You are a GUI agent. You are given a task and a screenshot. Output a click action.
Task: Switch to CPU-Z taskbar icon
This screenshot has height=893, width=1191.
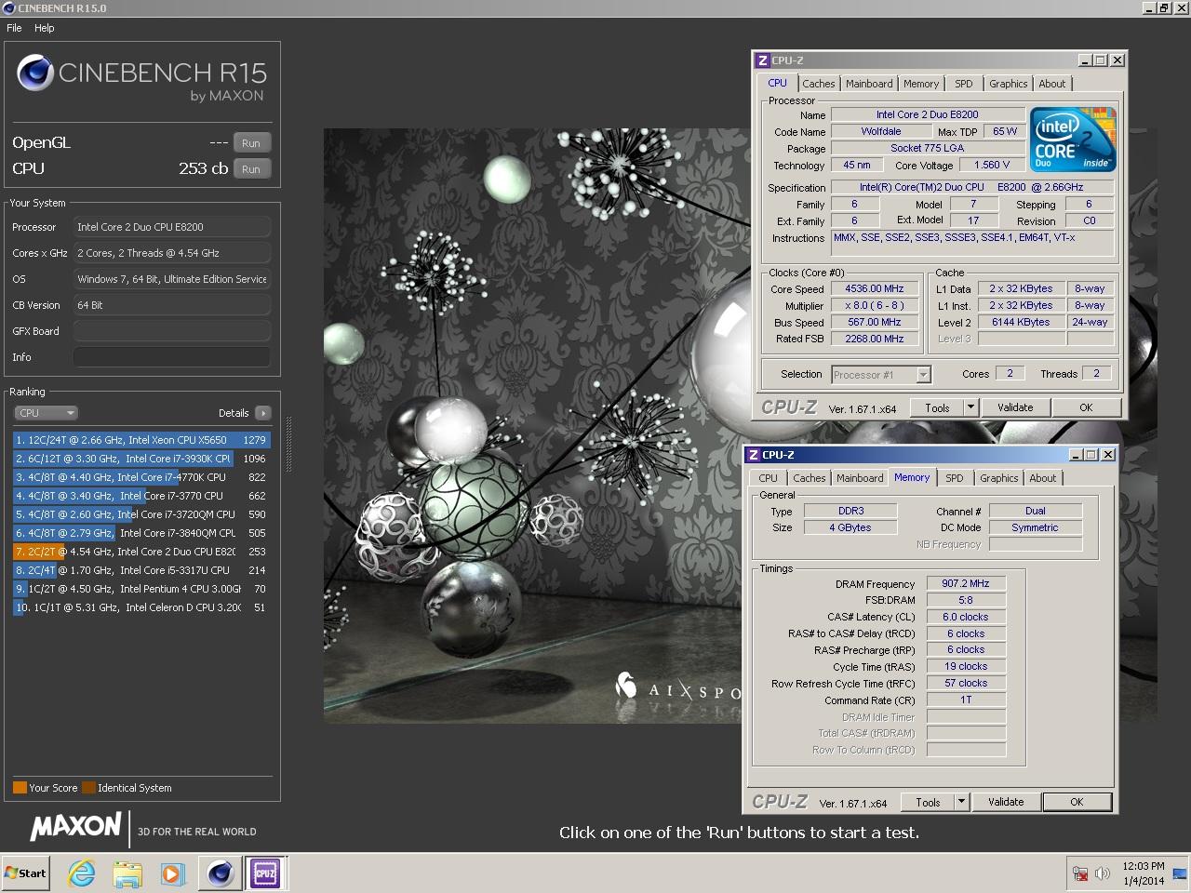(x=265, y=873)
